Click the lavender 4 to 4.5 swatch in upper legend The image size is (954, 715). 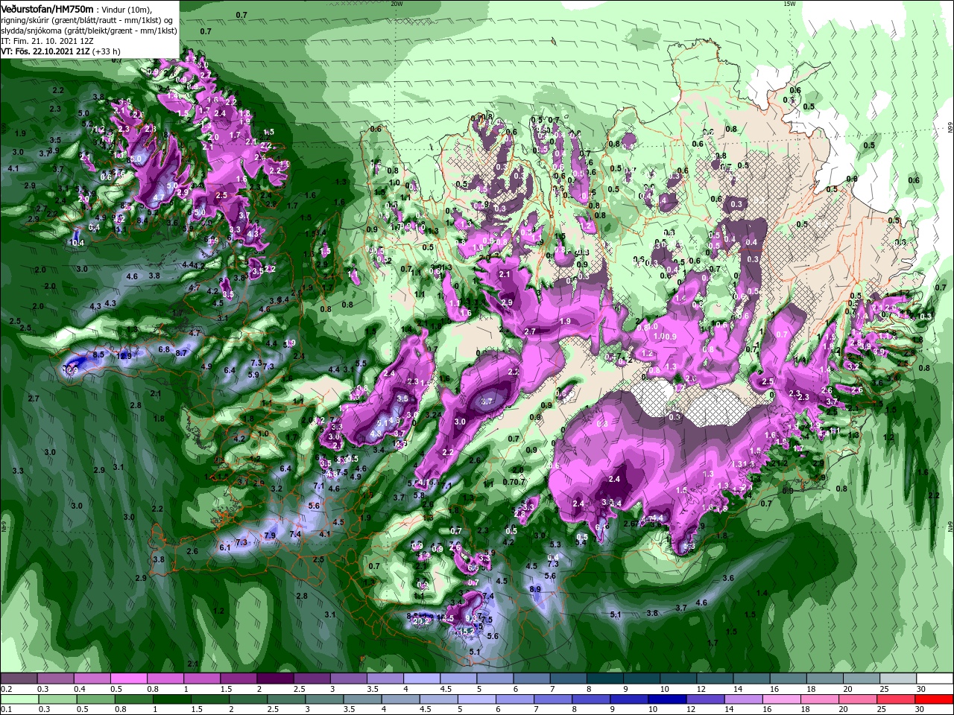coord(421,679)
